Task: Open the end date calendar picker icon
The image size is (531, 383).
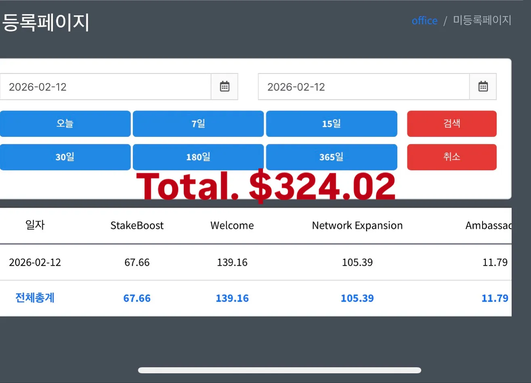Action: (483, 86)
